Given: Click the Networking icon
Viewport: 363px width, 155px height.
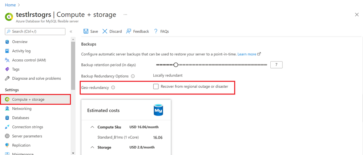Looking at the screenshot, I should pos(7,108).
